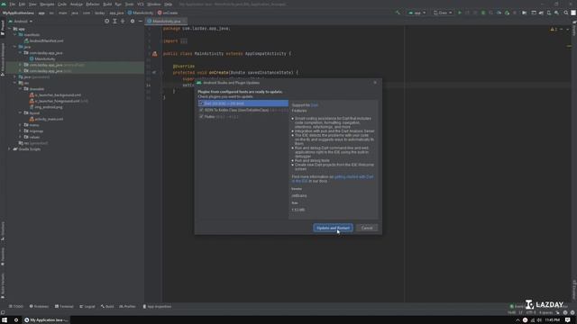Click the green Run app icon
Viewport: 577px width, 324px height.
click(460, 13)
